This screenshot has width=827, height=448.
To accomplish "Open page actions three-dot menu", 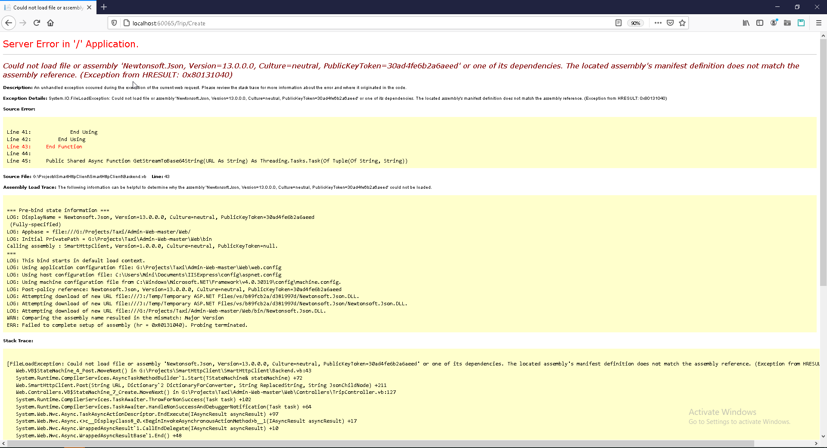I will coord(658,23).
